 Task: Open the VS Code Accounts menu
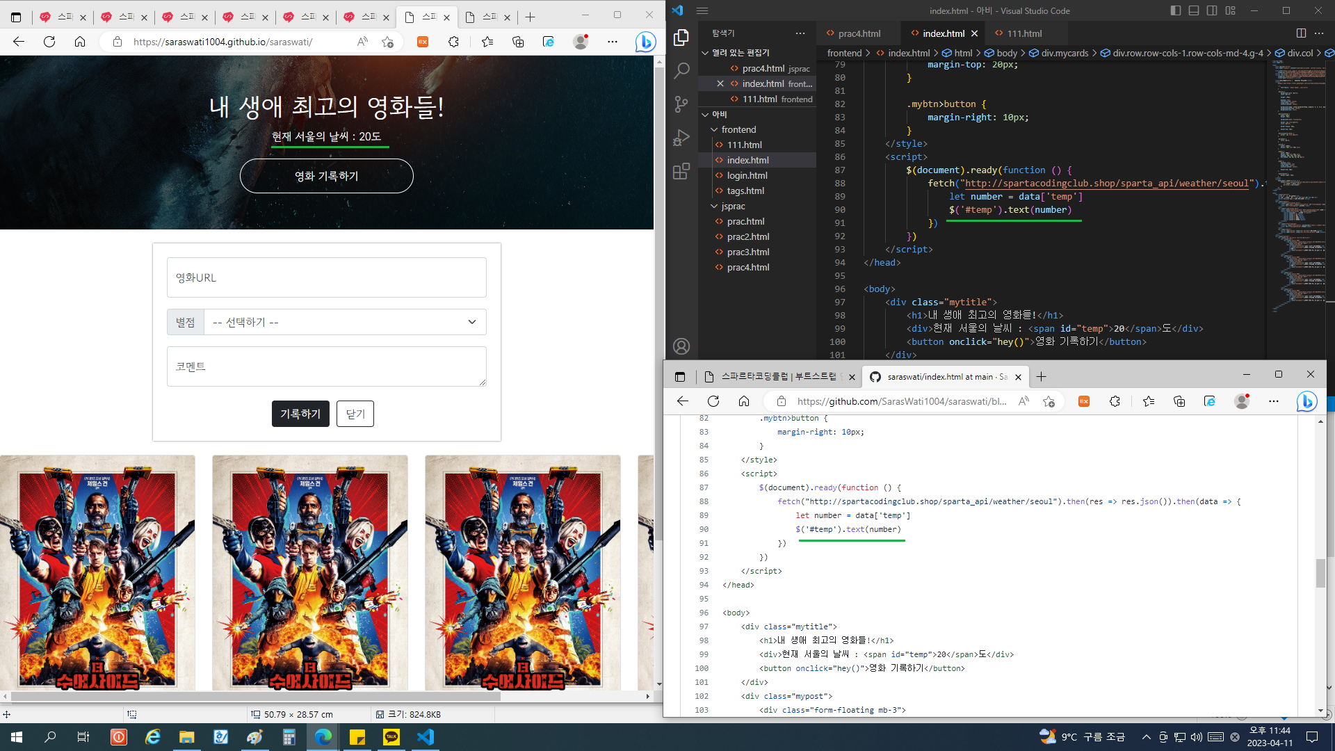click(x=681, y=346)
